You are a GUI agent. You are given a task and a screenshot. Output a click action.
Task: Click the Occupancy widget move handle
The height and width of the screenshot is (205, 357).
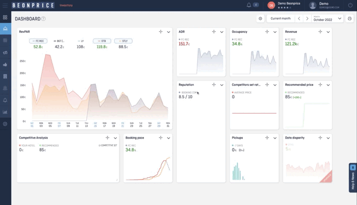[267, 31]
